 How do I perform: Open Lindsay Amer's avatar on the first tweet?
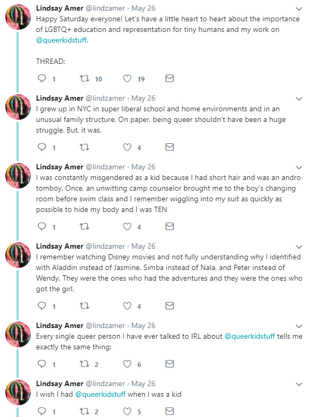(18, 17)
